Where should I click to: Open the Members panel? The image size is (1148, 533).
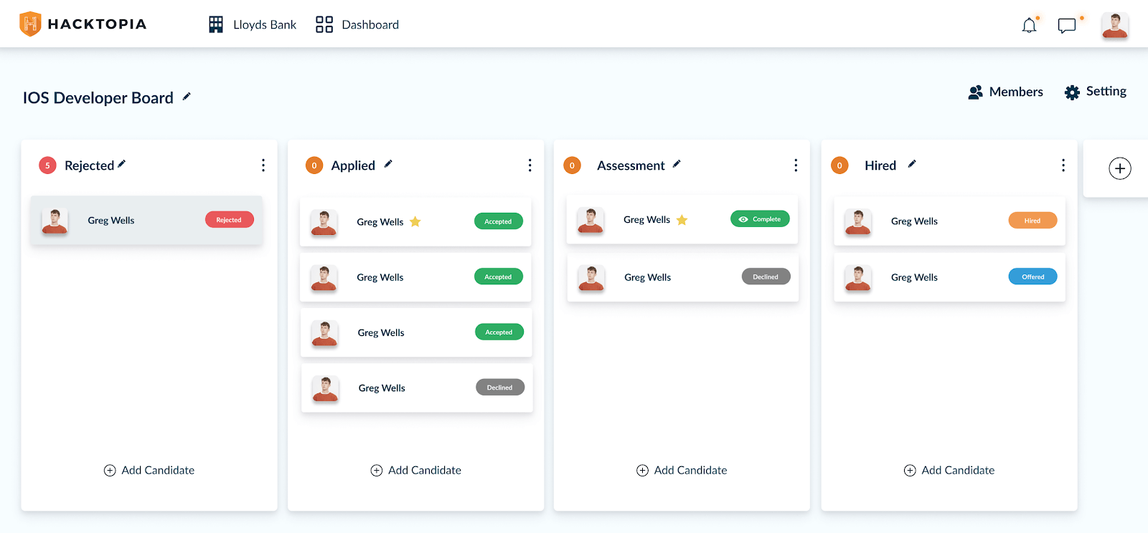click(1005, 92)
